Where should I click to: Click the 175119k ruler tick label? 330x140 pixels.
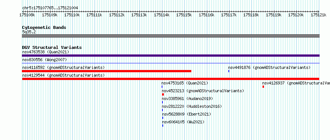pos(274,15)
